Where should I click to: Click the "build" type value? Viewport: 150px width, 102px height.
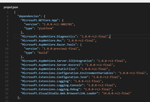[43, 53]
